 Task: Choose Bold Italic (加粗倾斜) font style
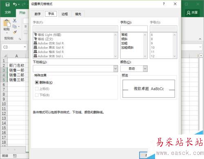tap(127, 48)
